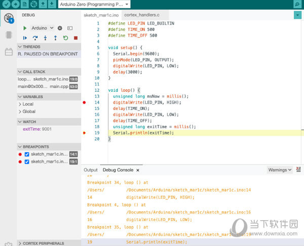Open debug configuration gear icon
The width and height of the screenshot is (304, 246).
click(60, 28)
